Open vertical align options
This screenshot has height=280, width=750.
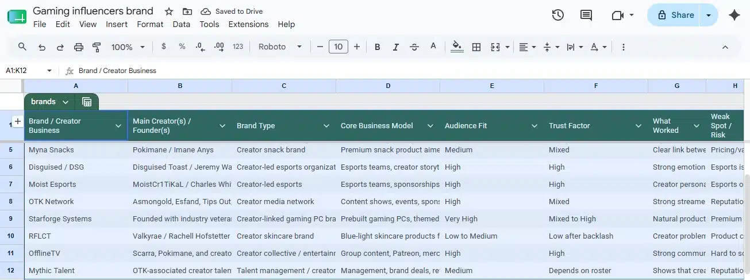[551, 47]
